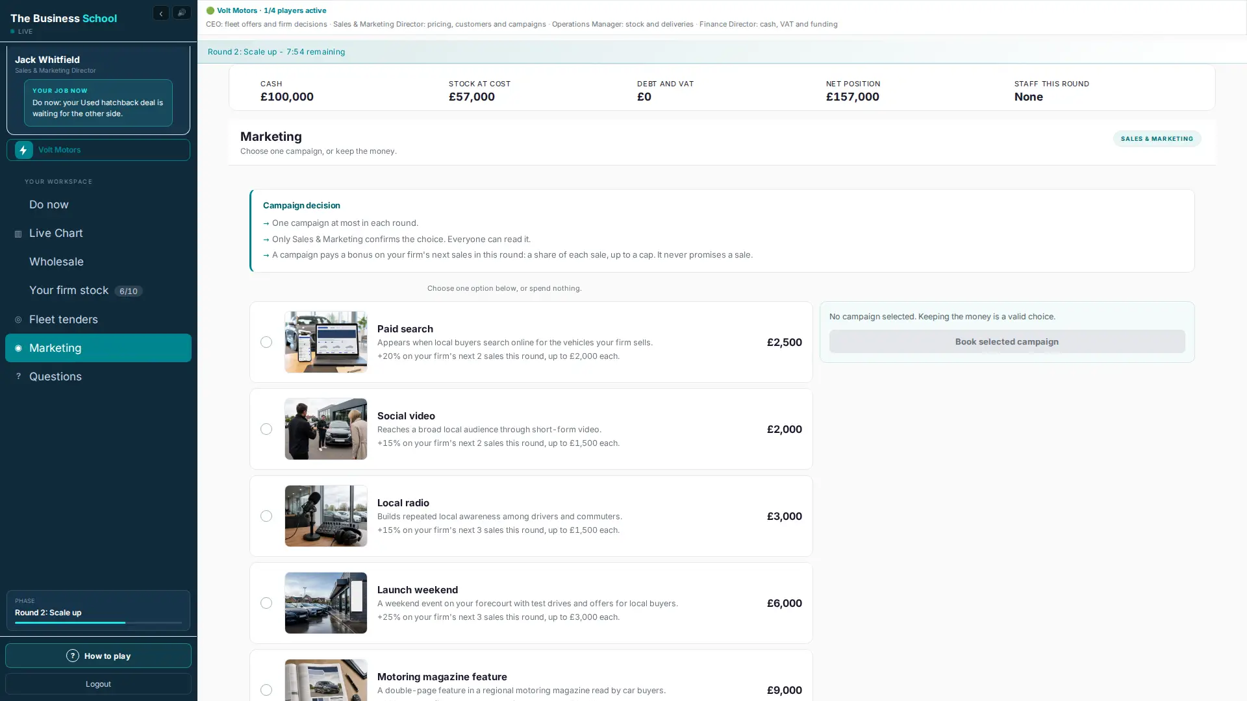1247x701 pixels.
Task: Click the Logout button
Action: (x=98, y=683)
